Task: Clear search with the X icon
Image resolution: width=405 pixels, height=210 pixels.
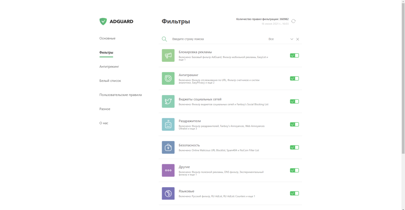Action: 298,39
